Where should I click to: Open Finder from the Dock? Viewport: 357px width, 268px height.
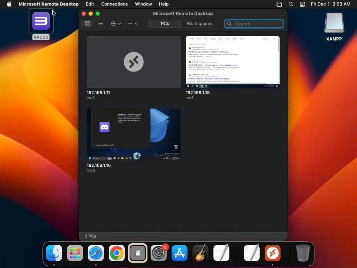[54, 253]
